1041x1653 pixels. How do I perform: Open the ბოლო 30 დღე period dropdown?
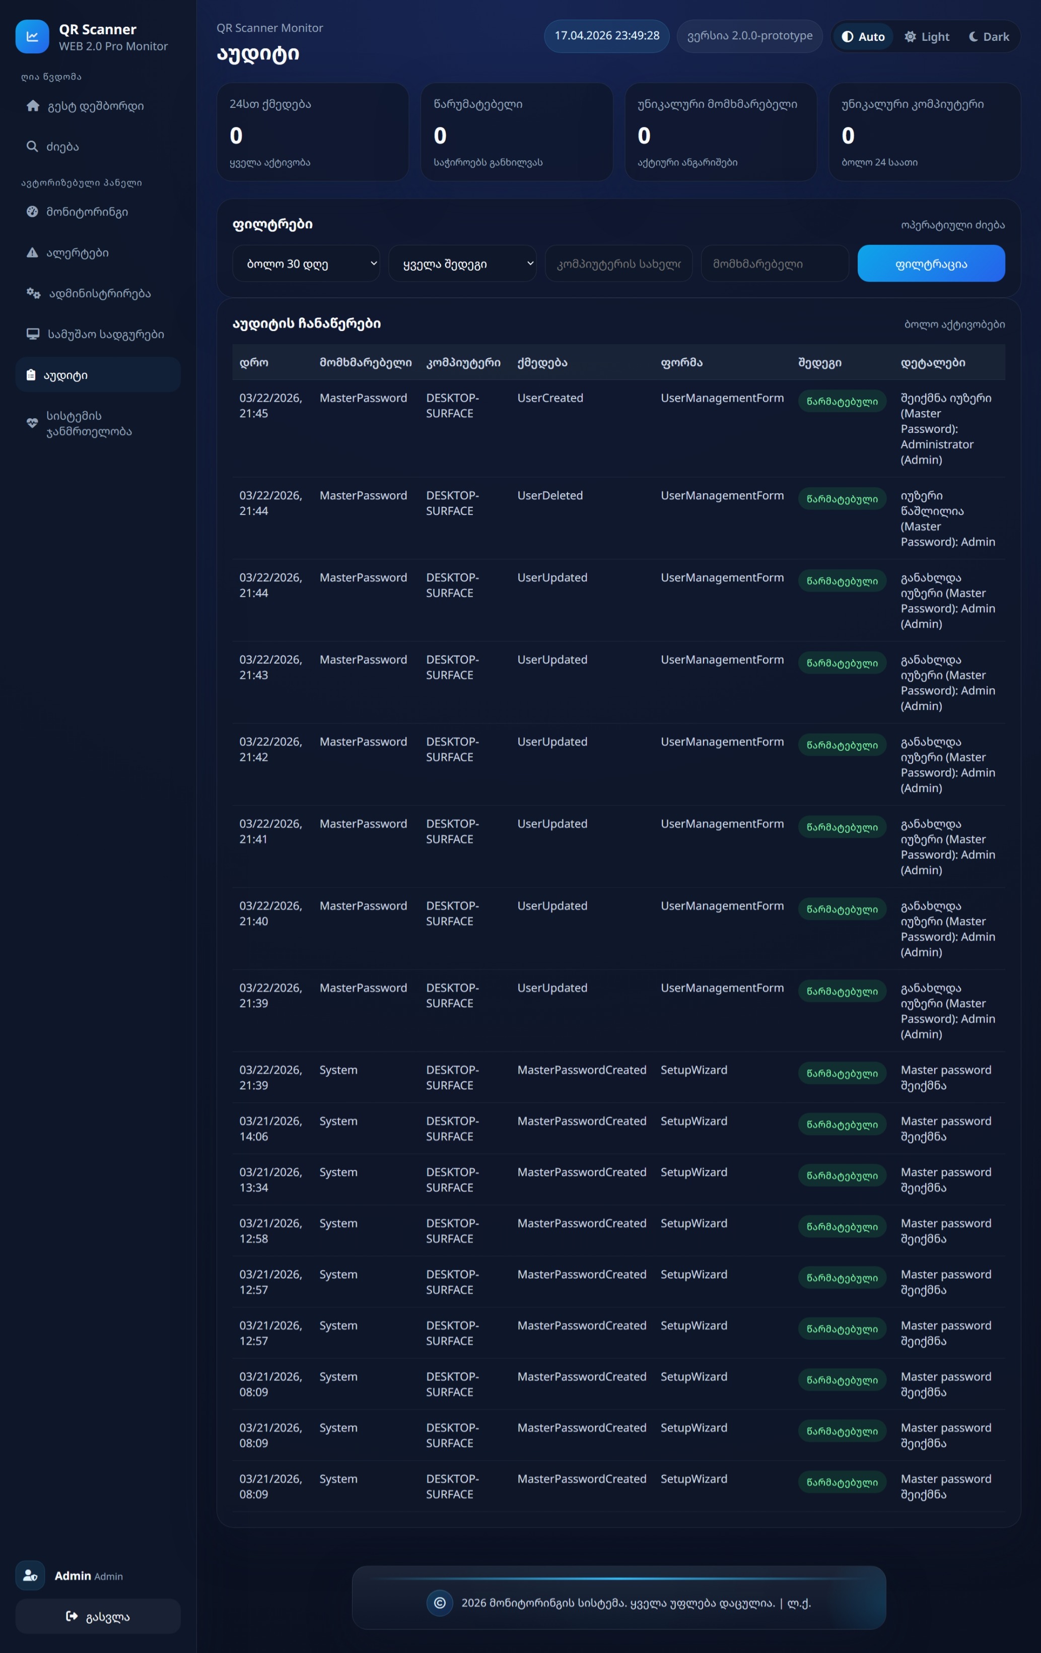pos(306,263)
